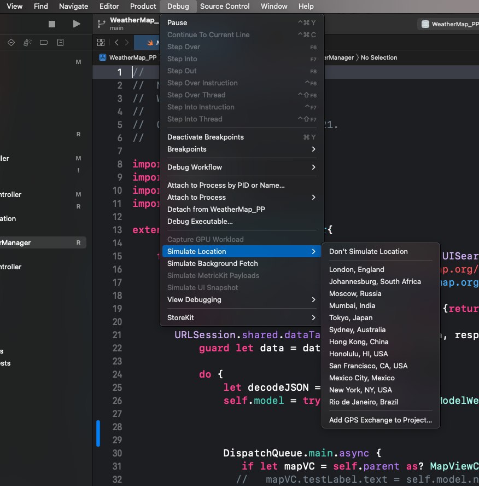Simulate location Rio de Janeiro, Brazil
479x486 pixels.
(x=381, y=402)
